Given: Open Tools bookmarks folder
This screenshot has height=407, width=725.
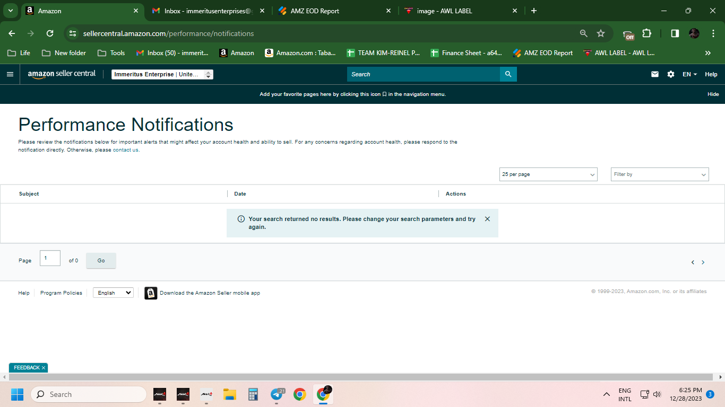Looking at the screenshot, I should [x=111, y=53].
